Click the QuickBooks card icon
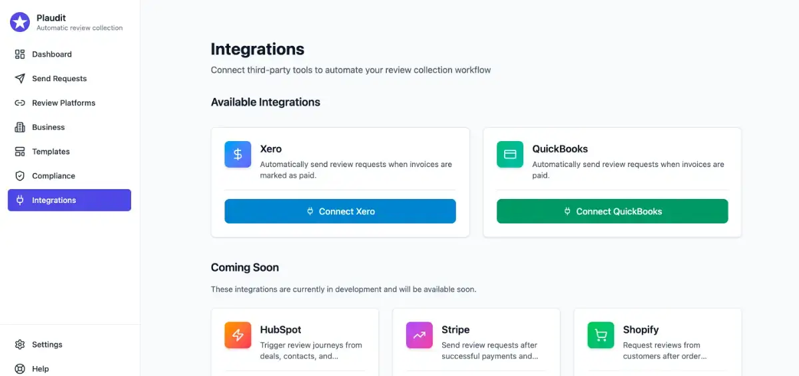799x376 pixels. pos(510,154)
